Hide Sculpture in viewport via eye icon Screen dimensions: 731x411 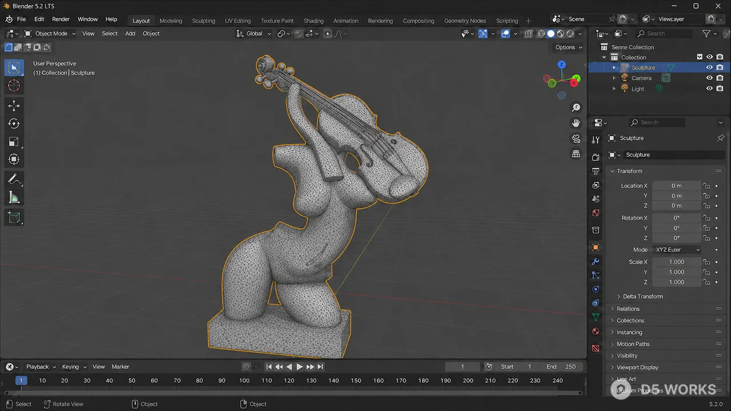coord(709,67)
